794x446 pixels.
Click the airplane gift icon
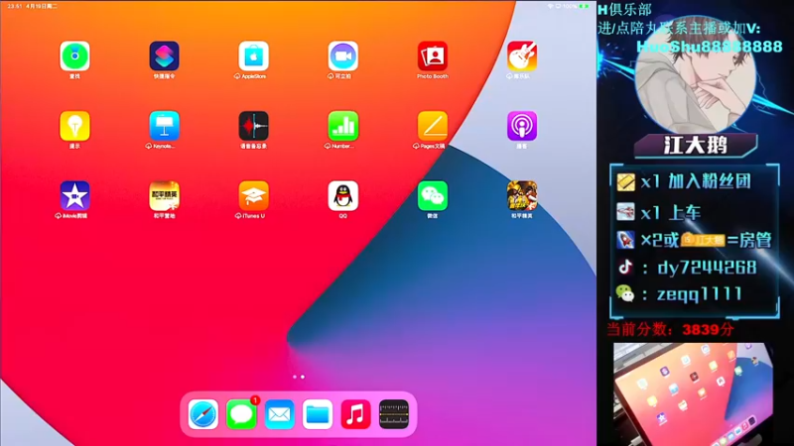pyautogui.click(x=625, y=211)
